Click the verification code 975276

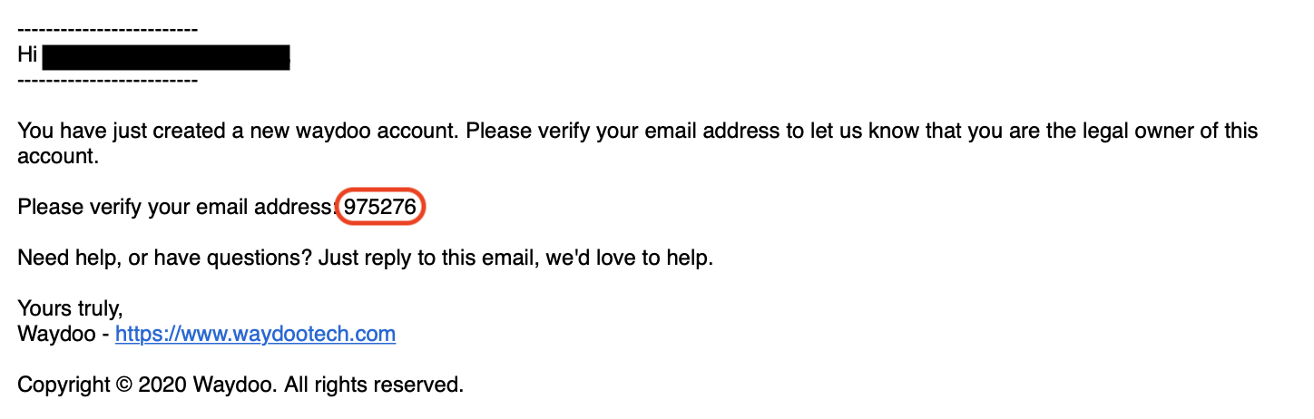pos(380,209)
